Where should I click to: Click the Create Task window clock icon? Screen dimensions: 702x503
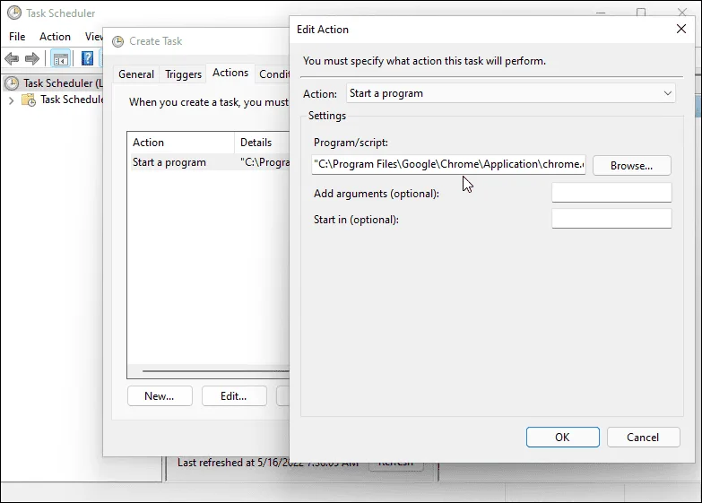point(117,41)
